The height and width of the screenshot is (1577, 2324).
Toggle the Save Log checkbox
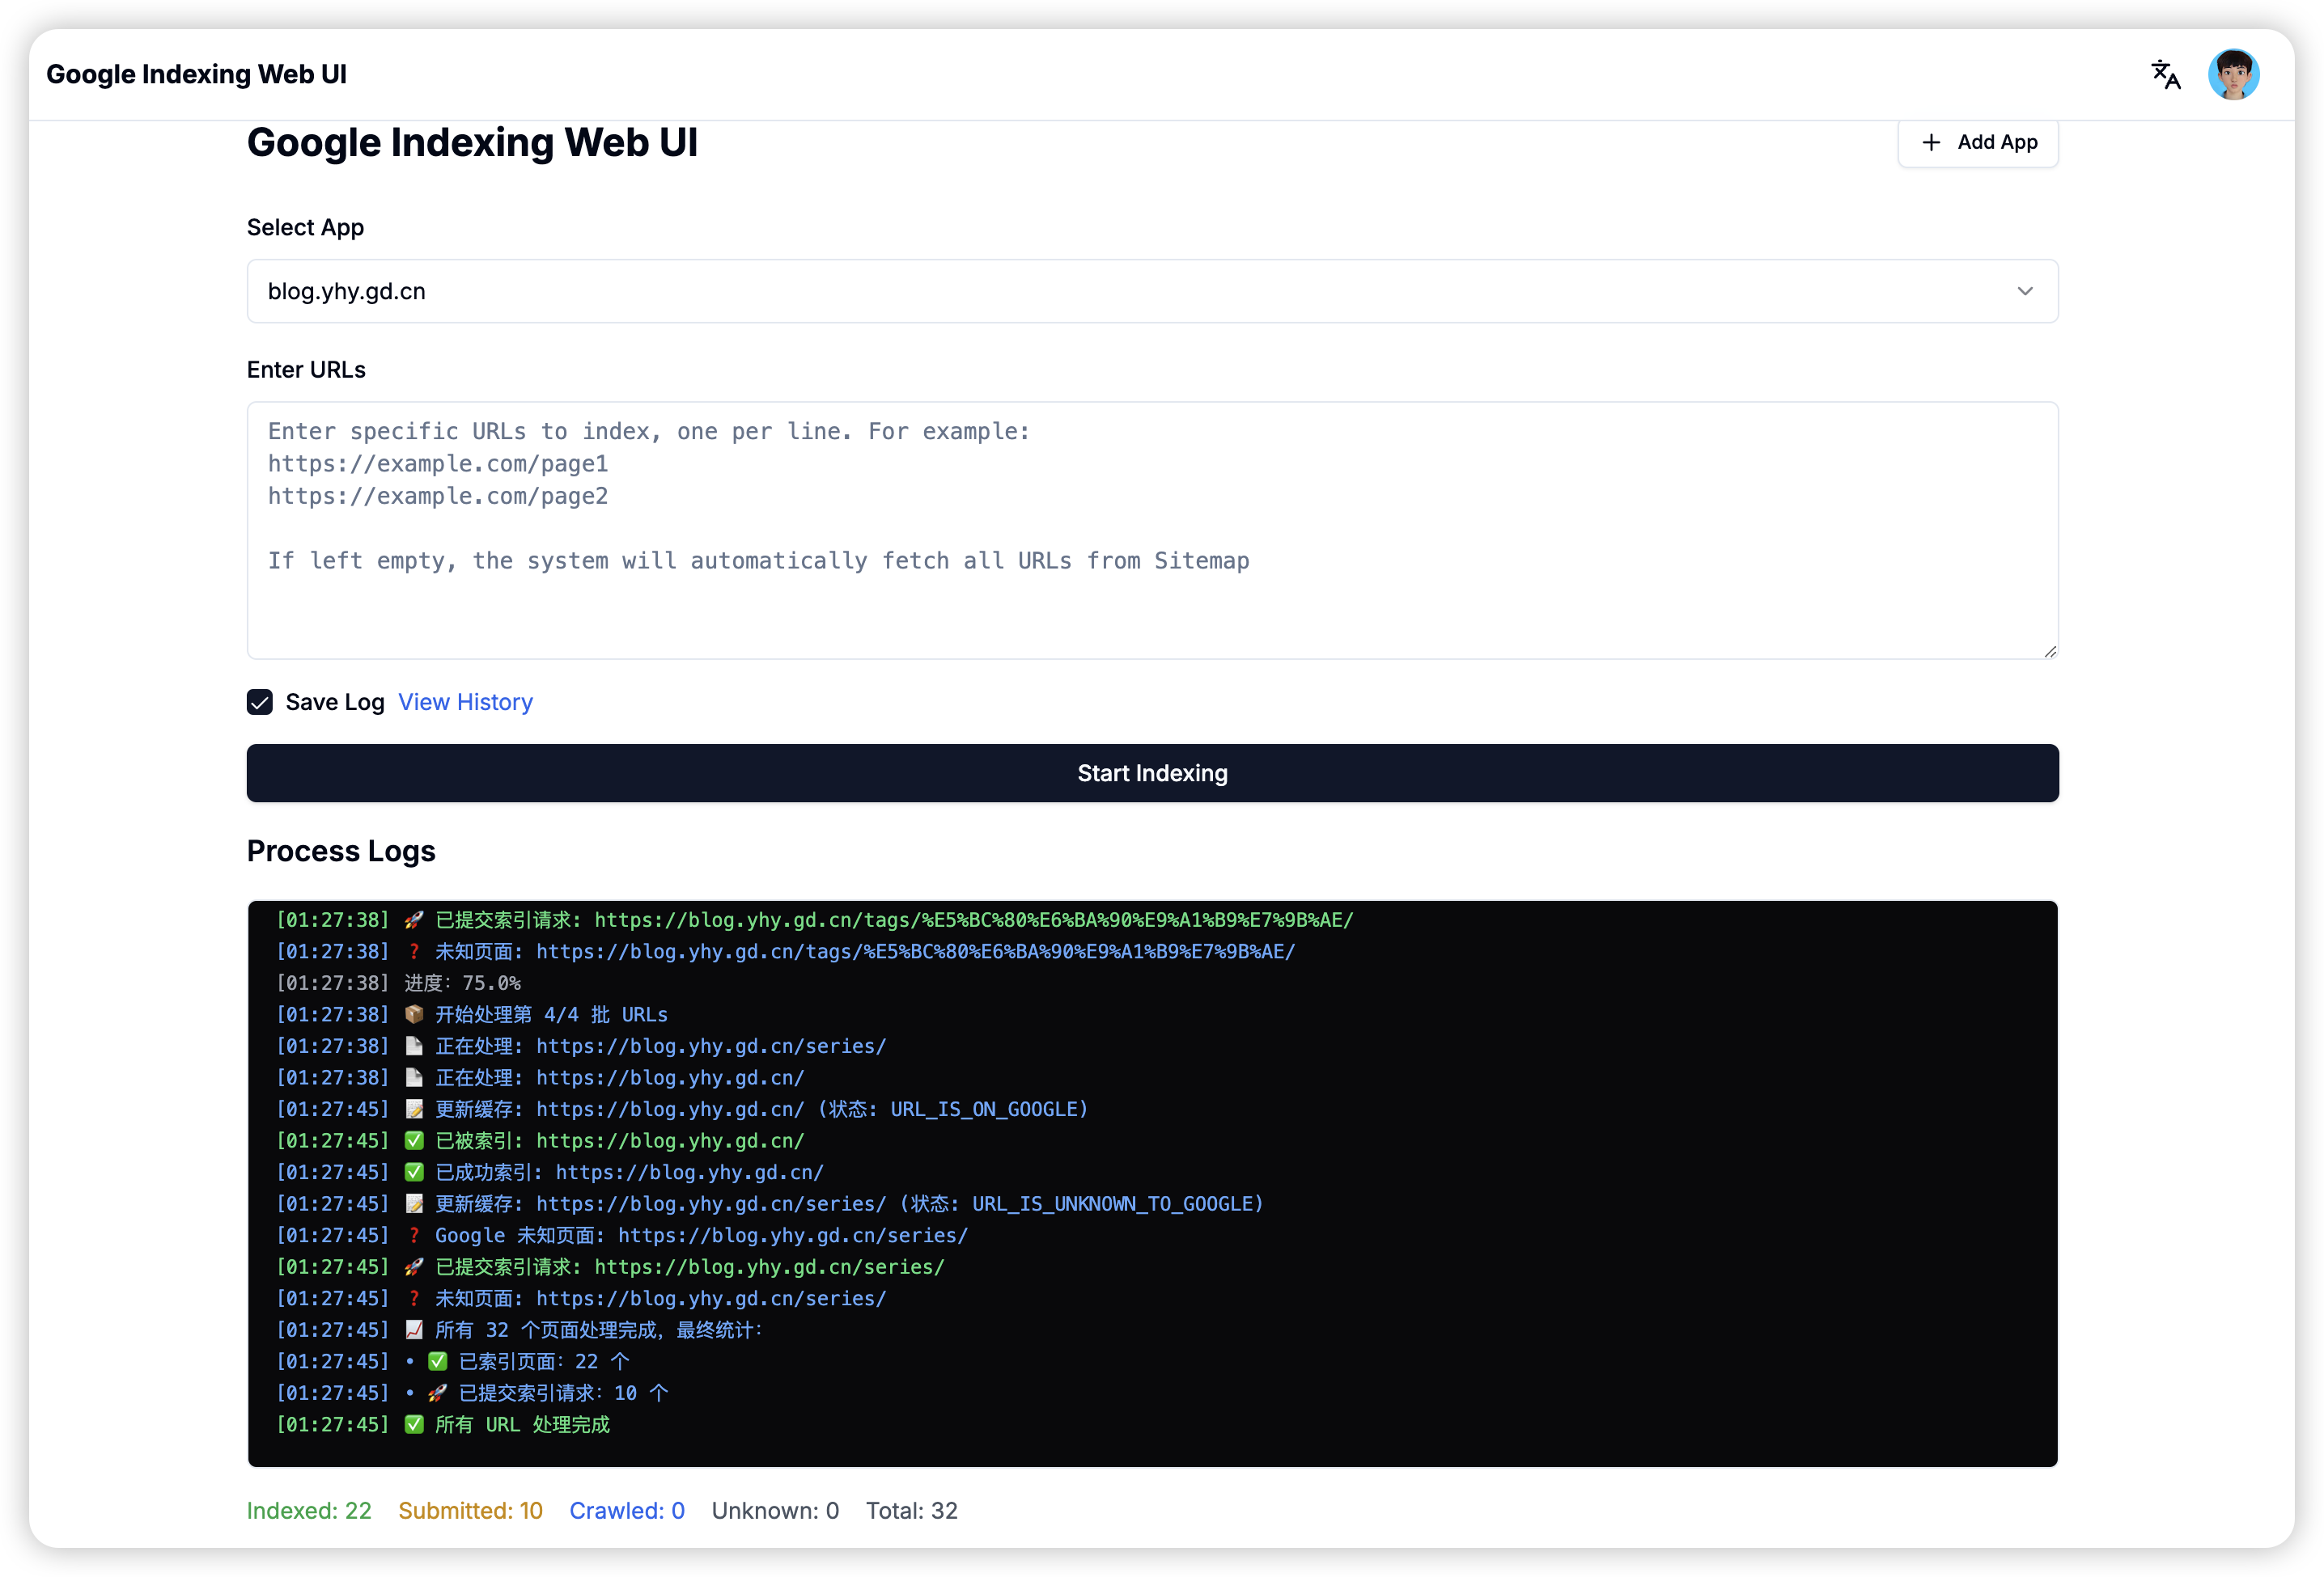(x=260, y=703)
